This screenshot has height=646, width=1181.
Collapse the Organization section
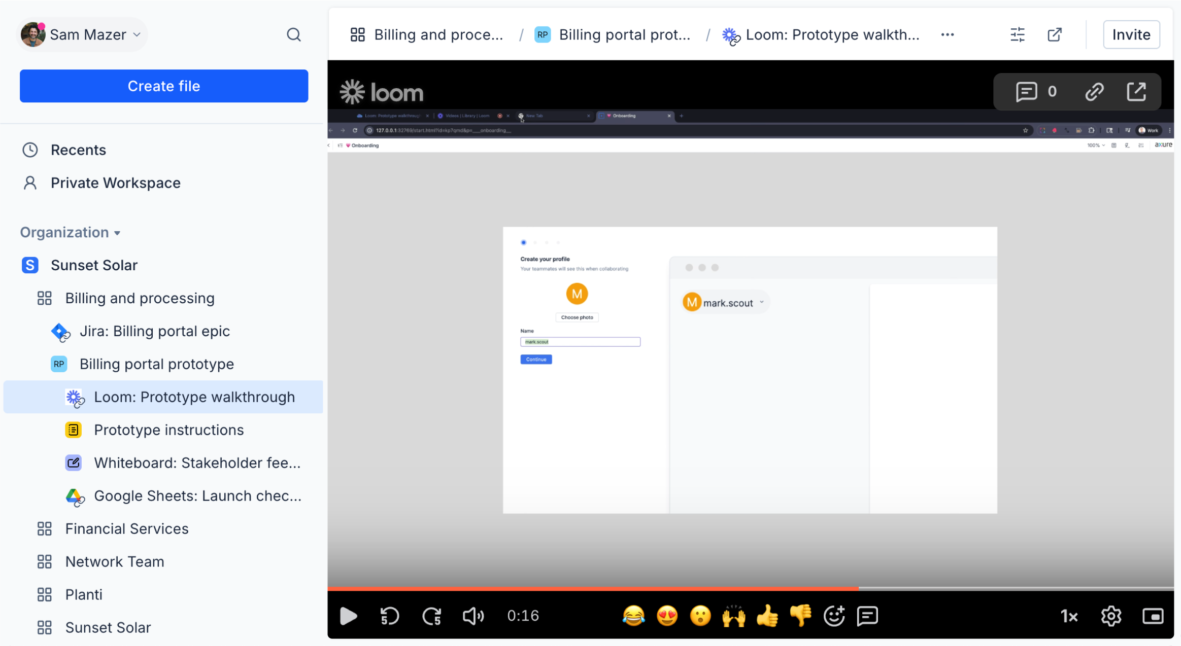click(x=71, y=232)
